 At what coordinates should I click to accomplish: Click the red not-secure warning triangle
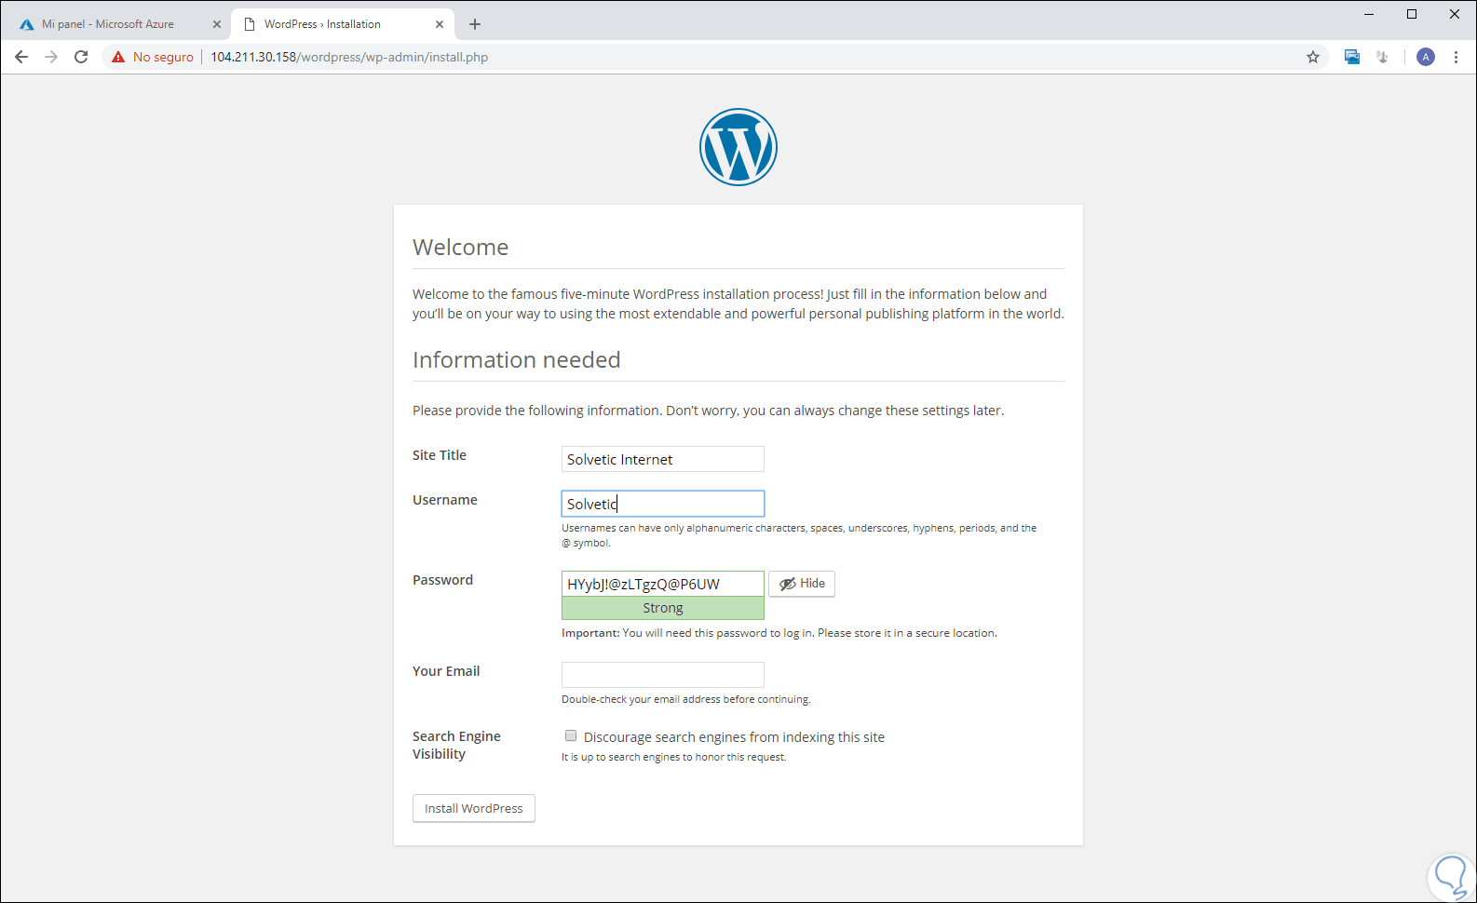point(118,57)
